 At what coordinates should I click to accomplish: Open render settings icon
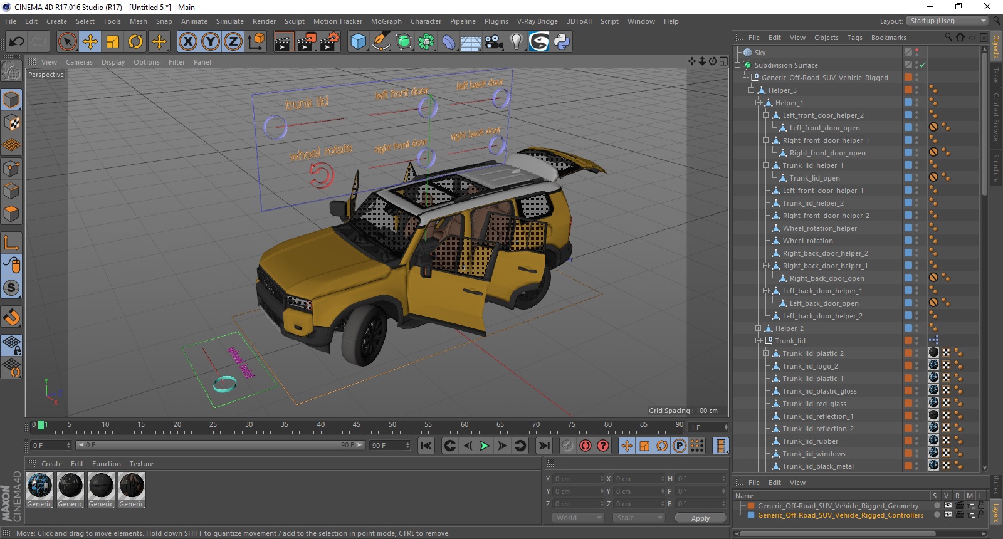point(330,42)
